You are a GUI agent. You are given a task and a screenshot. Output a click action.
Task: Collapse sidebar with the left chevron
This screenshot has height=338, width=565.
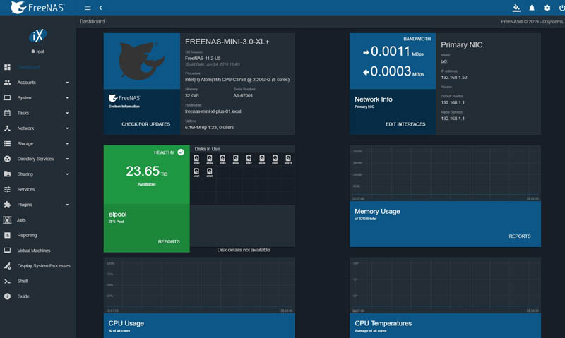coord(100,8)
